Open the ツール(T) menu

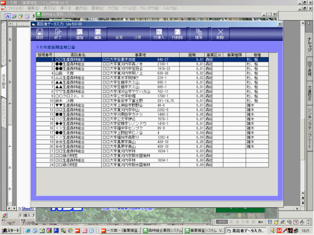129,8
